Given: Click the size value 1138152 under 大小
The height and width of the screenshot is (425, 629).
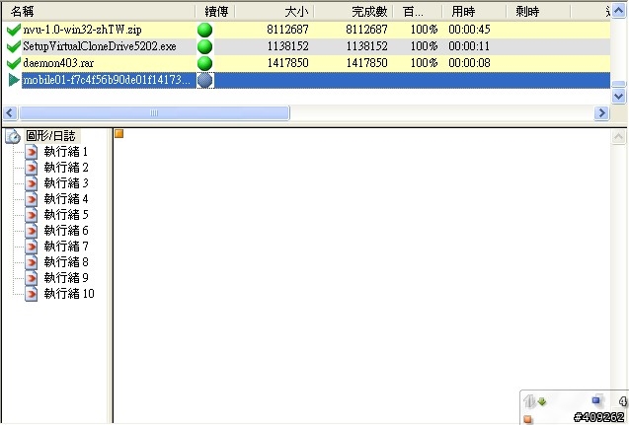Looking at the screenshot, I should 287,46.
